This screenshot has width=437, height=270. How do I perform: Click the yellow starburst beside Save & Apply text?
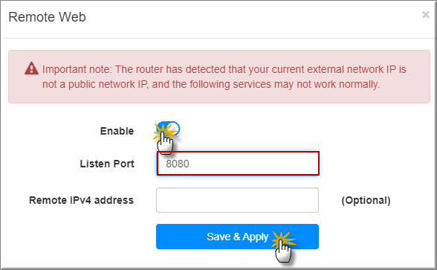click(x=283, y=240)
